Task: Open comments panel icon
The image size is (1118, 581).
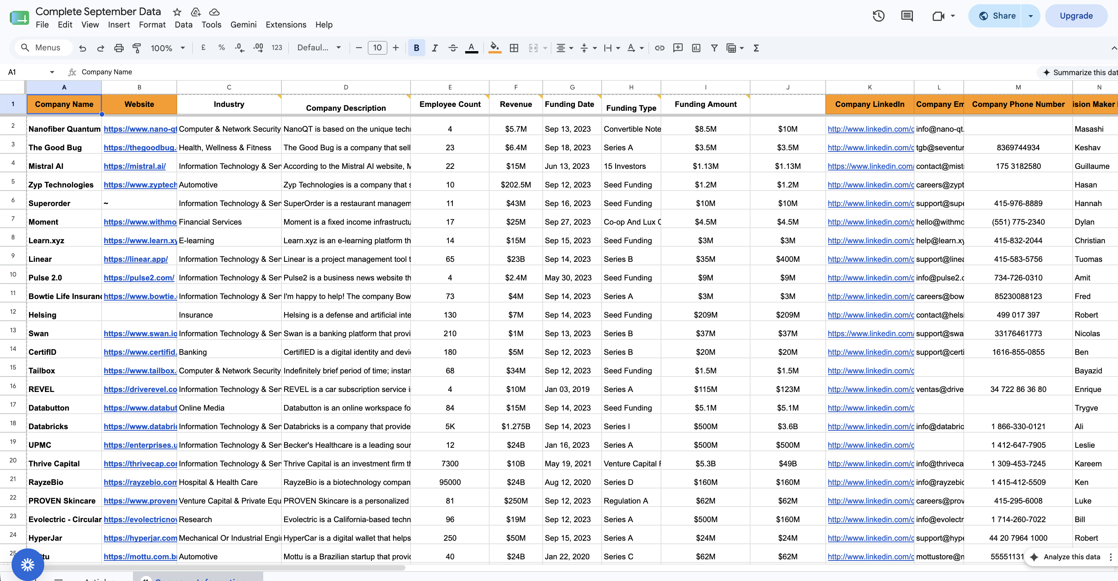Action: (907, 16)
